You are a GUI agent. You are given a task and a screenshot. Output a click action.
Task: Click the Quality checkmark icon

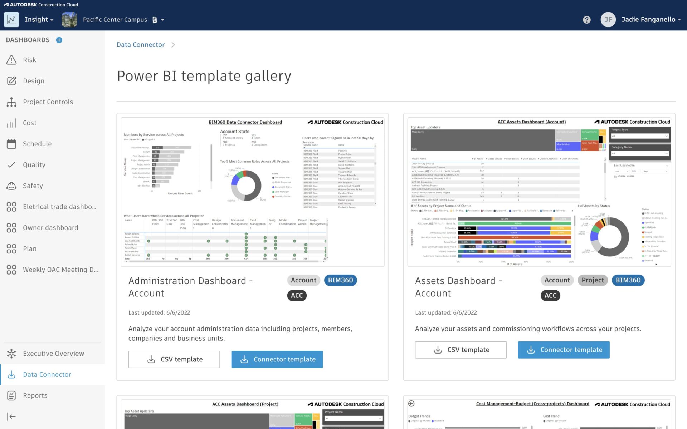coord(11,165)
